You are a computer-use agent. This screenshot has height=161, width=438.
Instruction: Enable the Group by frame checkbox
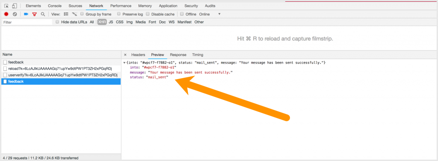point(82,14)
